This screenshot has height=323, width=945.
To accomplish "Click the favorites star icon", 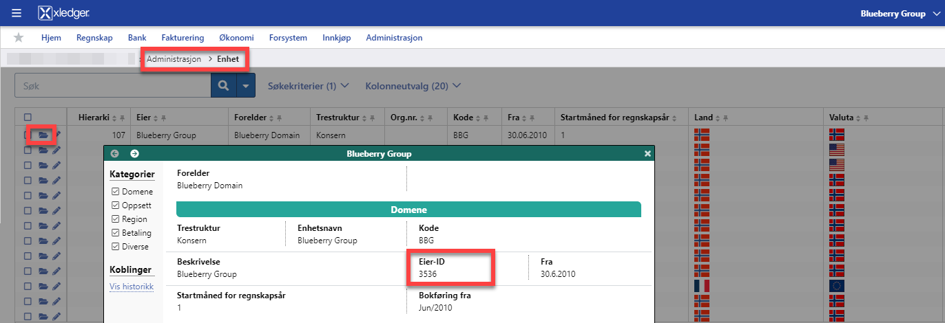I will [19, 38].
